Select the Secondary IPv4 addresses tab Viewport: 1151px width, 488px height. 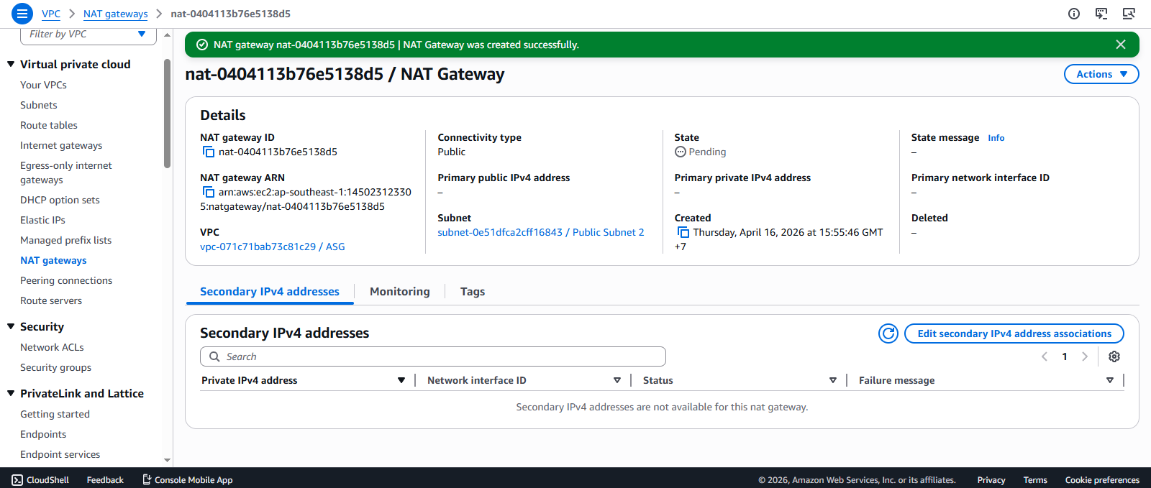tap(270, 291)
